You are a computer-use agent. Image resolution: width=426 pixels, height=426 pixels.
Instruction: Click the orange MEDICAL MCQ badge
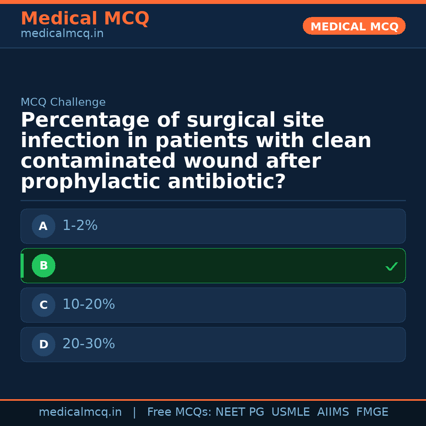coord(354,26)
